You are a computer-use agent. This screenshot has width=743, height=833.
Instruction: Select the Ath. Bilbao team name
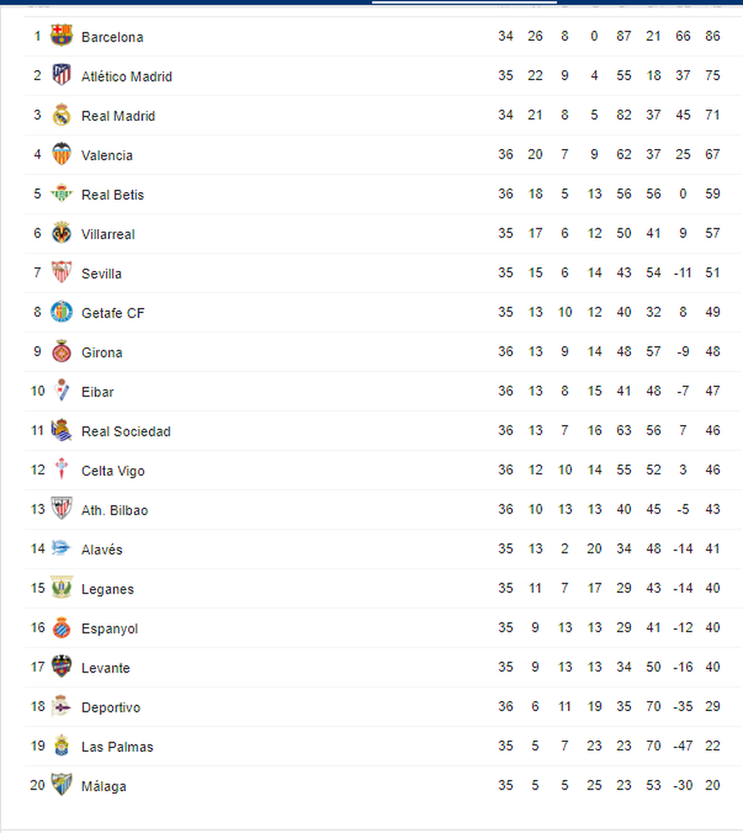(x=115, y=511)
